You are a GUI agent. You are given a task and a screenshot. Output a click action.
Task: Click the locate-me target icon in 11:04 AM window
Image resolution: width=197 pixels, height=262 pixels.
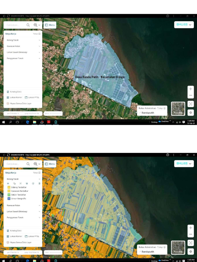[191, 113]
